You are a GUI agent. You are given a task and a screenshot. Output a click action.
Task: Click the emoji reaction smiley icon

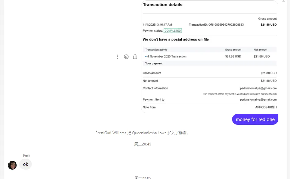[x=126, y=57]
